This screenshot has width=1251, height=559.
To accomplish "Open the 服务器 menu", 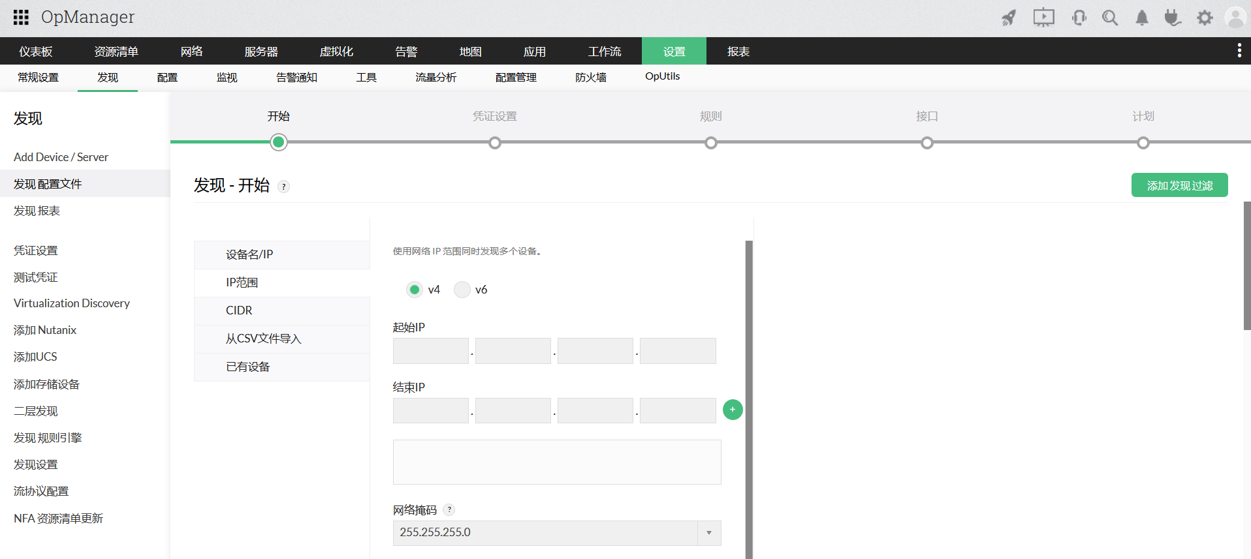I will (x=261, y=52).
